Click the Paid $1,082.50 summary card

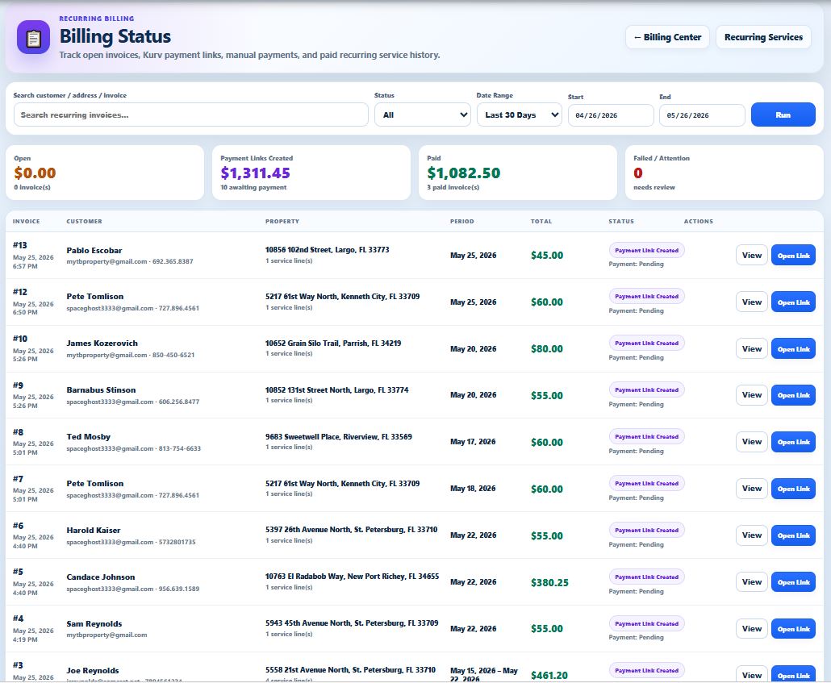[x=518, y=173]
